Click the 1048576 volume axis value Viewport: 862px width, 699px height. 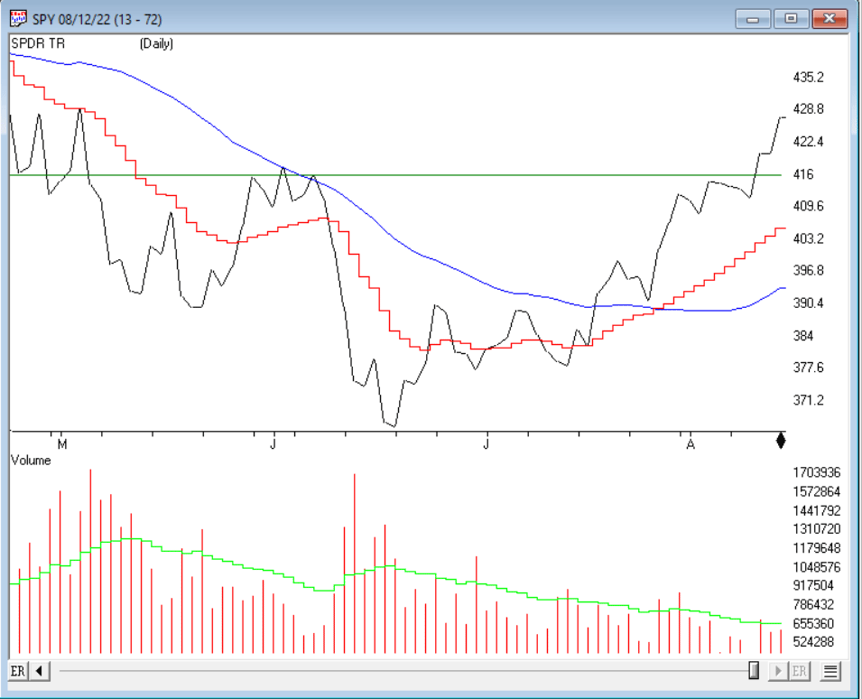pos(816,567)
